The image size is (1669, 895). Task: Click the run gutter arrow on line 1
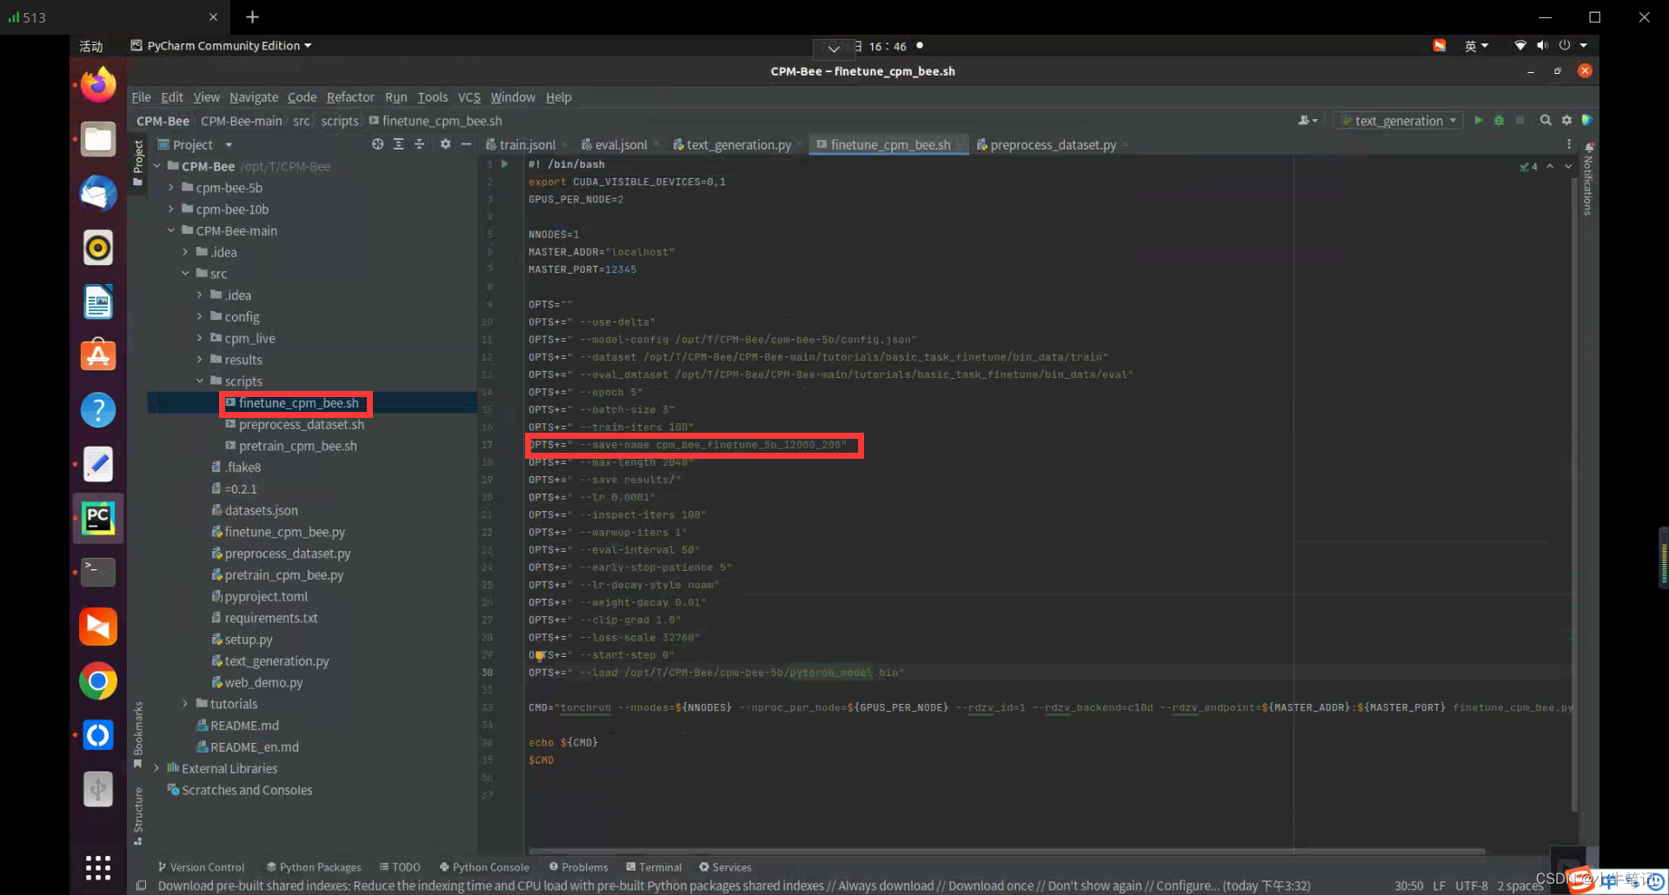click(504, 163)
